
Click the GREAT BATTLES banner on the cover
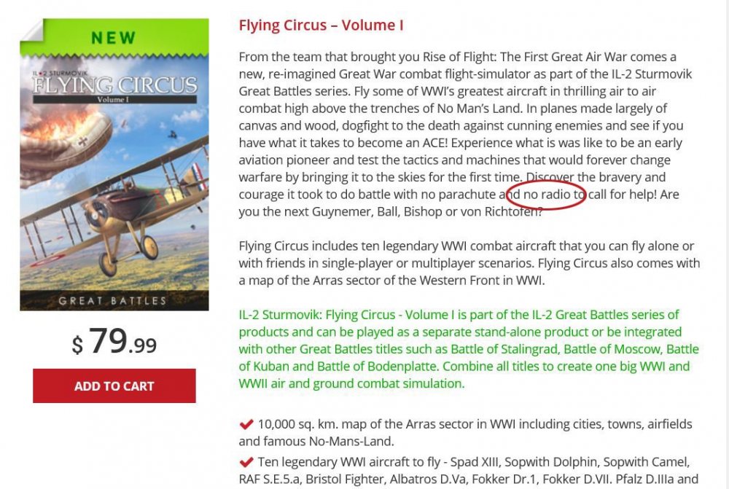[x=112, y=300]
